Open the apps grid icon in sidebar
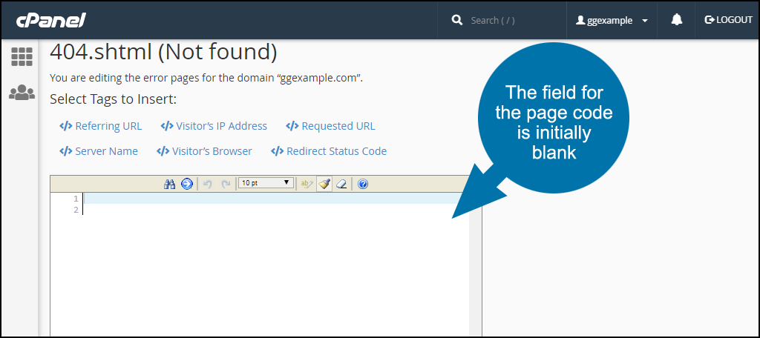Screen dimensions: 760x338 pos(22,57)
